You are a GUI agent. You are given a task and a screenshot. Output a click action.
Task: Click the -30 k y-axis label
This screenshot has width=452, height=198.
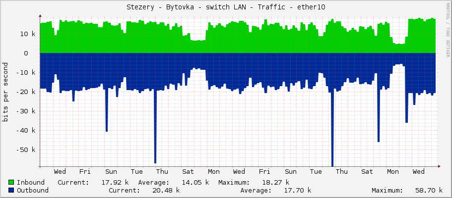[x=26, y=111]
